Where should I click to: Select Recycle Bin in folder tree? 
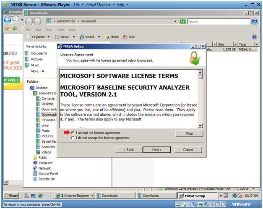click(x=44, y=179)
